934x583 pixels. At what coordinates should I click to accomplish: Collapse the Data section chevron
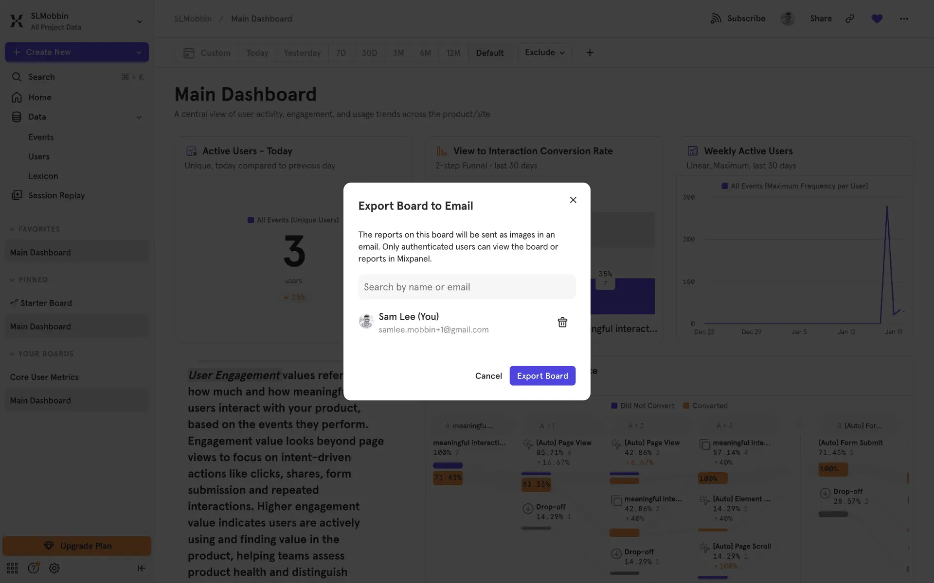coord(139,117)
